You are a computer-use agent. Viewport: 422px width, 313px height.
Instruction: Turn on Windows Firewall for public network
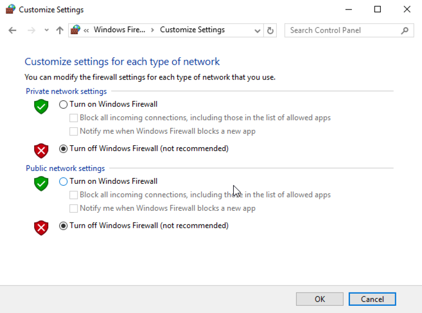tap(63, 181)
